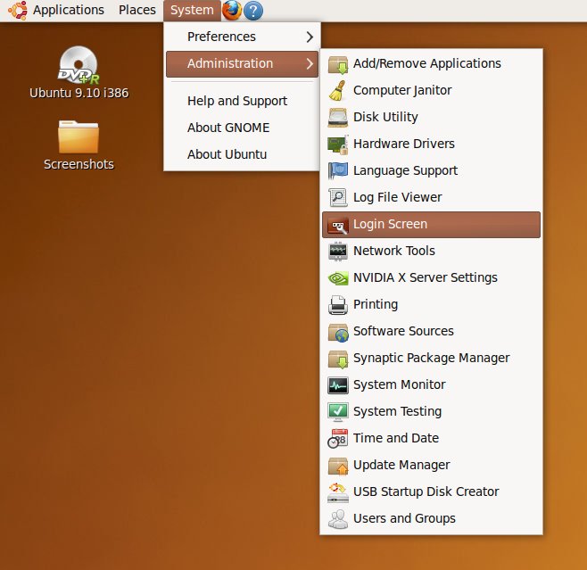Click the NVIDIA X Server Settings label
587x570 pixels.
[x=426, y=277]
